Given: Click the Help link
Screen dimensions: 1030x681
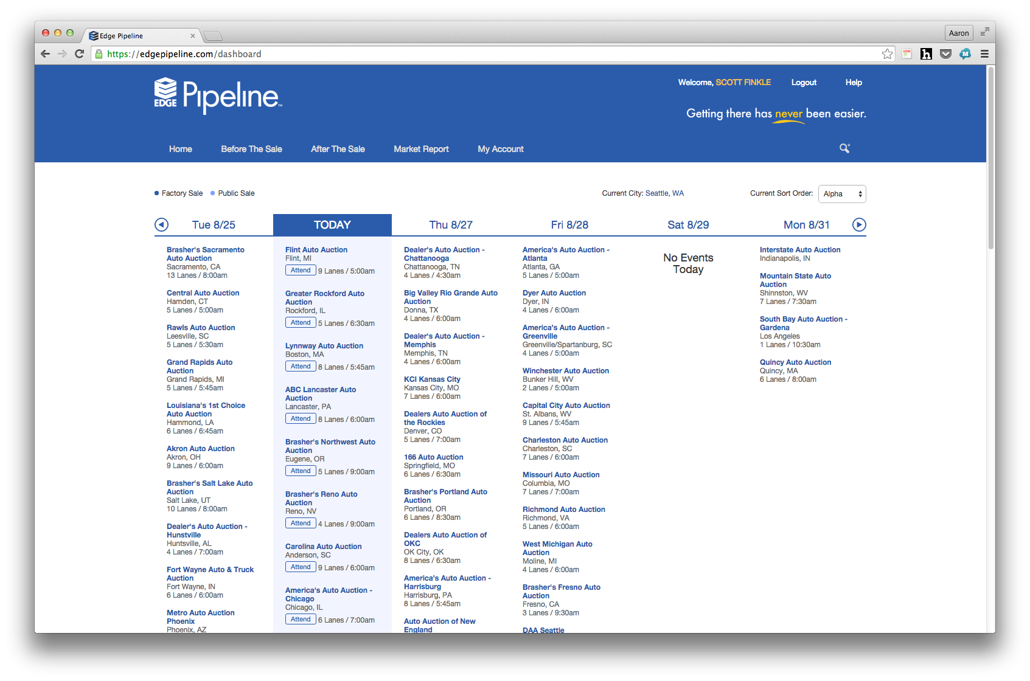Looking at the screenshot, I should click(x=854, y=83).
